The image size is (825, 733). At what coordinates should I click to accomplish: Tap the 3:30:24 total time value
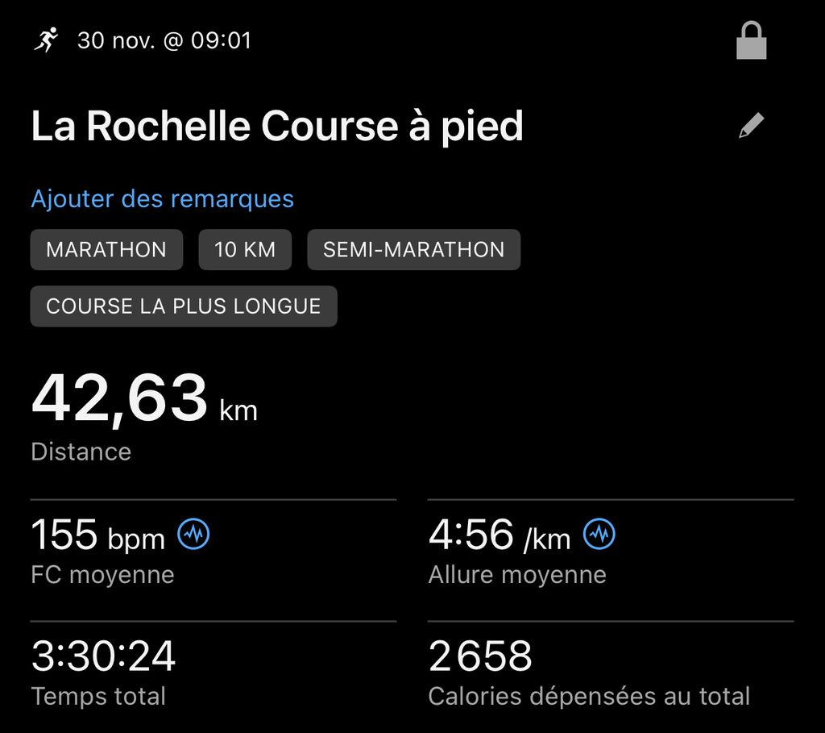click(x=103, y=656)
